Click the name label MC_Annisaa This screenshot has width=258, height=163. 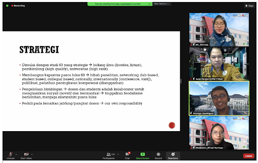[202, 45]
